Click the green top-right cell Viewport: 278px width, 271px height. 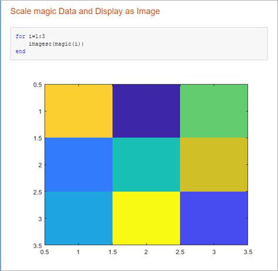click(214, 111)
